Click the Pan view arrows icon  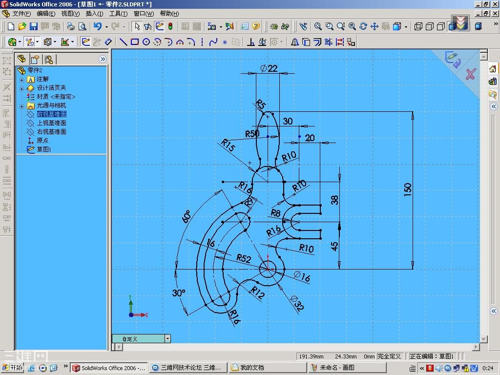(375, 26)
